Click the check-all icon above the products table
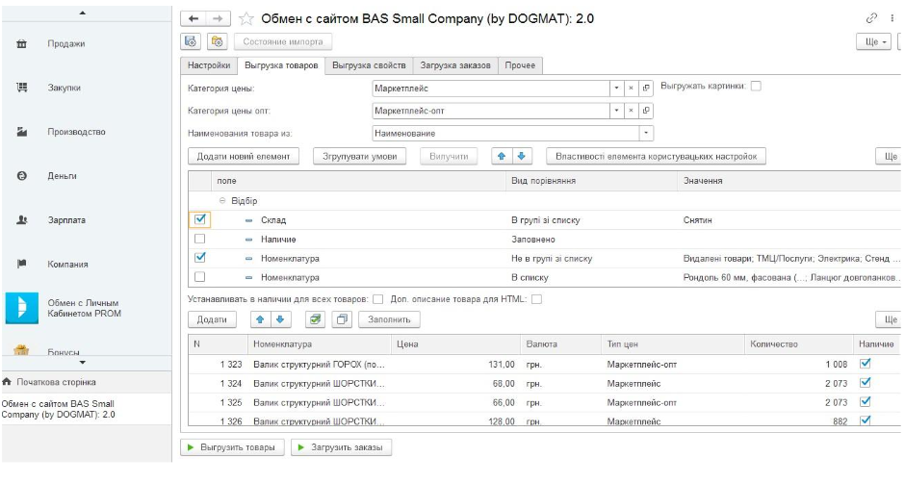The height and width of the screenshot is (483, 905). [315, 319]
